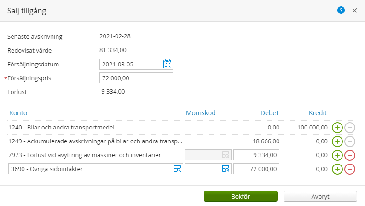
Task: Click the blue help question mark icon
Action: [x=341, y=10]
